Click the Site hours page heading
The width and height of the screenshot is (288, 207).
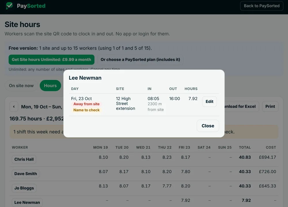22,24
